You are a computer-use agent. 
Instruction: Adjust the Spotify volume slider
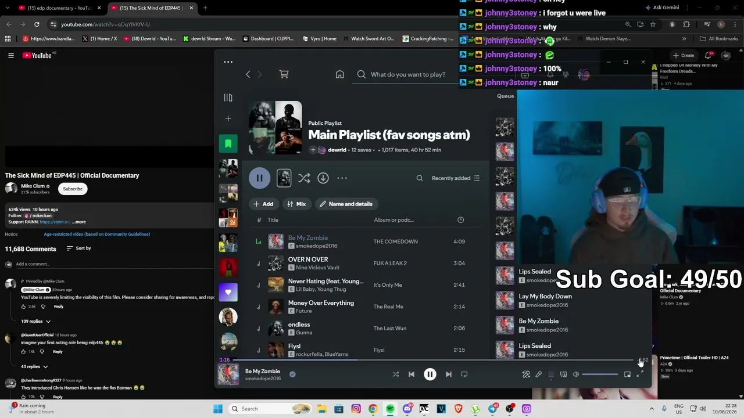(x=600, y=374)
